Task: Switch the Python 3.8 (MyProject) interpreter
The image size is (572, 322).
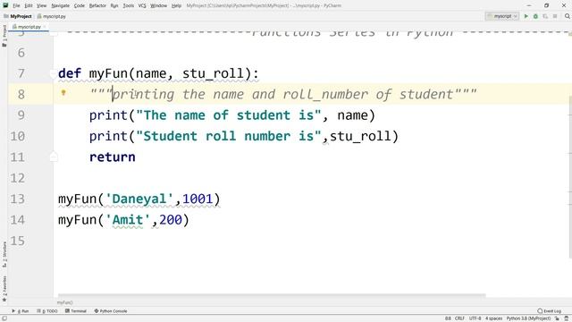Action: [x=528, y=318]
